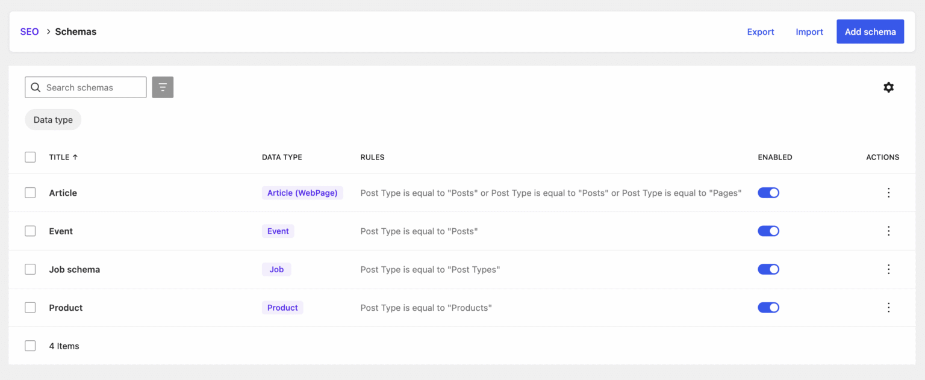The height and width of the screenshot is (380, 925).
Task: Go to SEO breadcrumb link
Action: (30, 32)
